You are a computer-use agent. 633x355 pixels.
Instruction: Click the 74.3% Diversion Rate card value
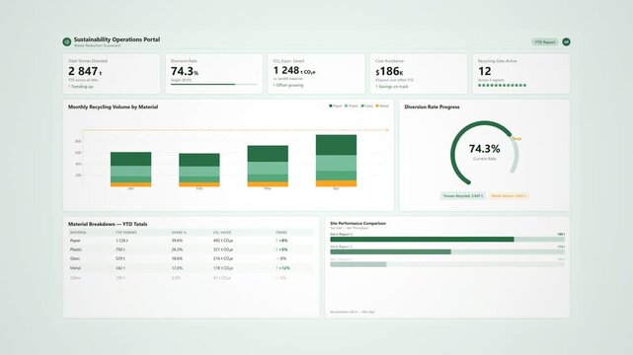pyautogui.click(x=184, y=71)
